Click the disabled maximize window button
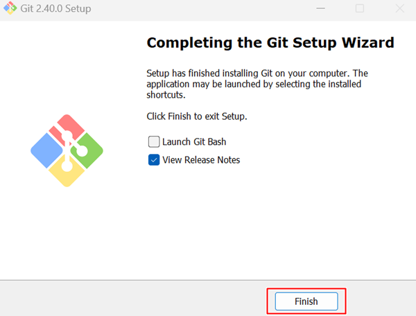The image size is (416, 316). (x=360, y=8)
